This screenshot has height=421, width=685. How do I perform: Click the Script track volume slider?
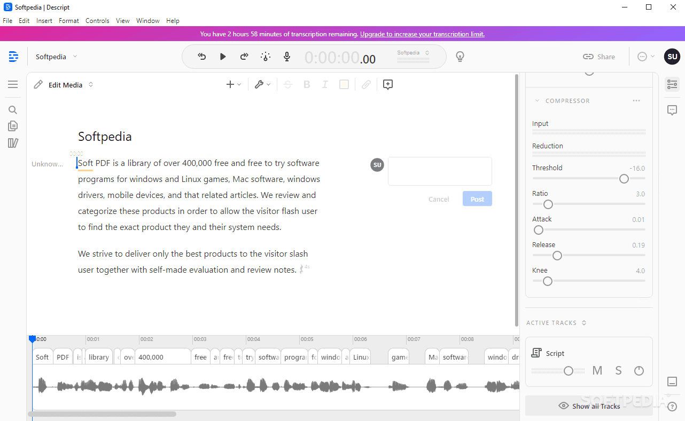569,370
